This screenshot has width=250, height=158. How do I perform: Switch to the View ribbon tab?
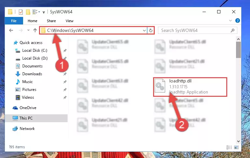(x=70, y=21)
